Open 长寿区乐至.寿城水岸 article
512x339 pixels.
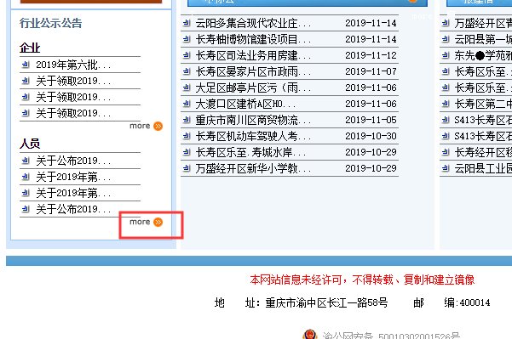[250, 152]
